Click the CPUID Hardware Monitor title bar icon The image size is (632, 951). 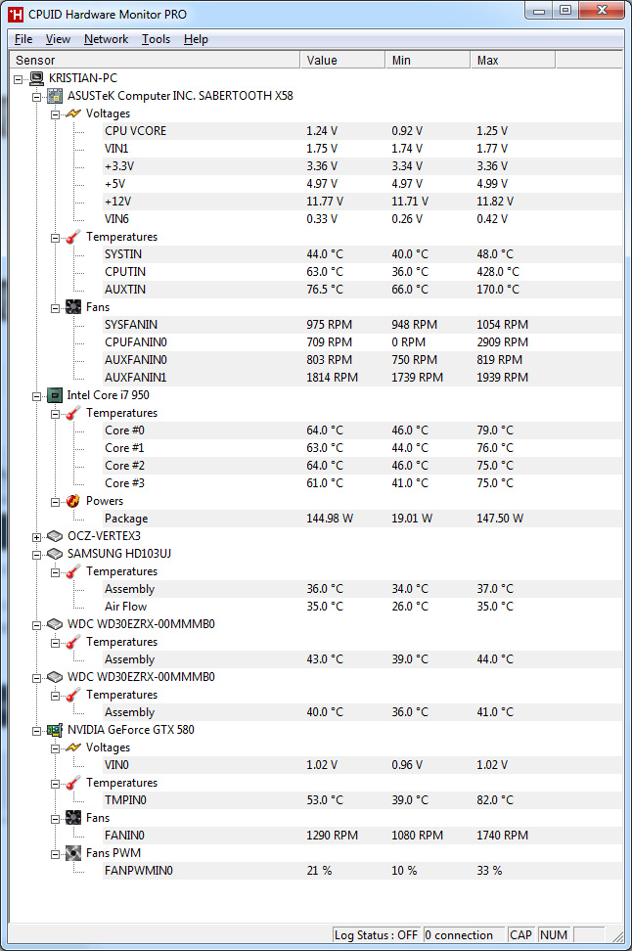[x=15, y=14]
